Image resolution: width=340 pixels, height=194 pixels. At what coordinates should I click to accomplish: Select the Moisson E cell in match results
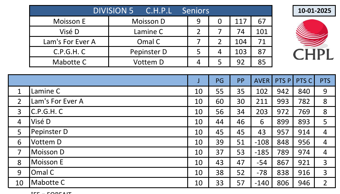coord(69,21)
